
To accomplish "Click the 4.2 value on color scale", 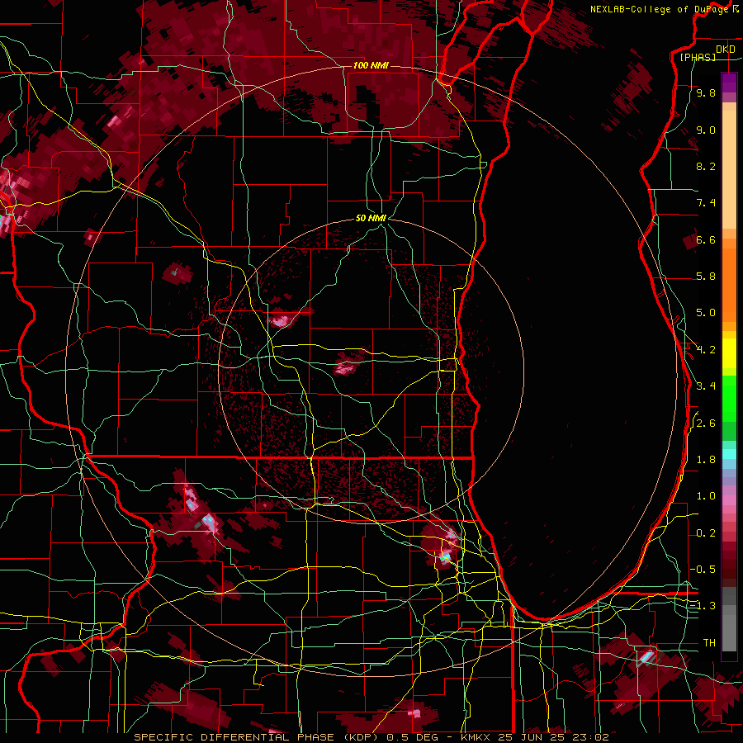I will point(706,349).
